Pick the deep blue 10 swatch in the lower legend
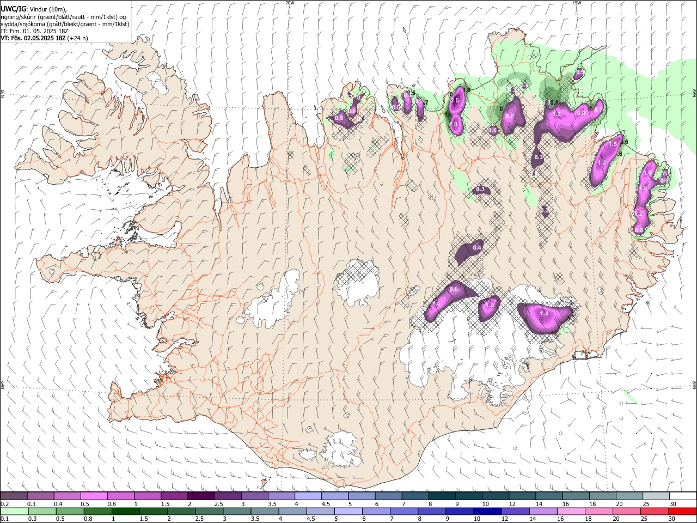The image size is (697, 523). [x=487, y=511]
